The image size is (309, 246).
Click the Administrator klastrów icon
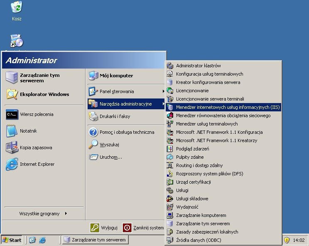tap(170, 66)
